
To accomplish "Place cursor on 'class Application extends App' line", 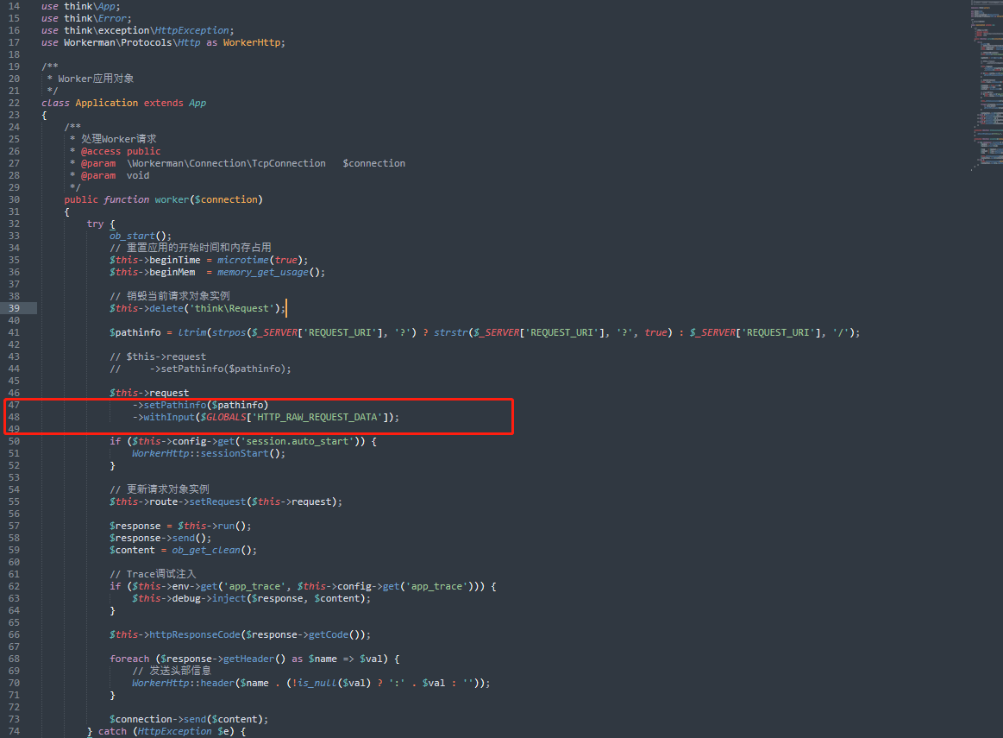I will [123, 103].
